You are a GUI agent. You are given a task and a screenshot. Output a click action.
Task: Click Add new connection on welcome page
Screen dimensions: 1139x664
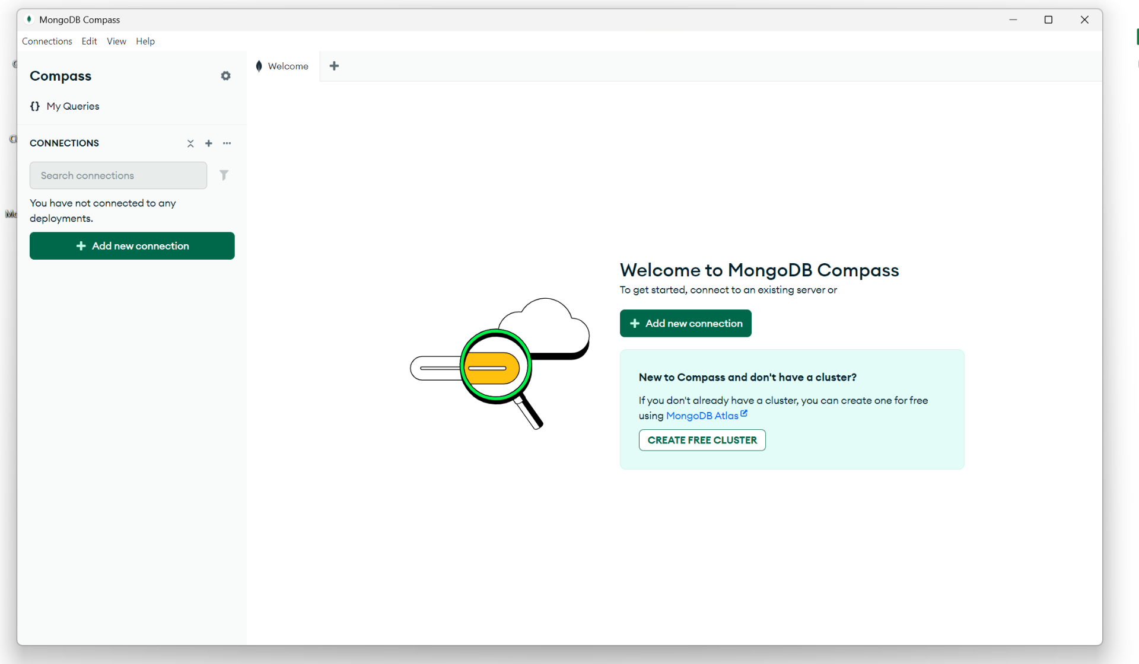click(685, 323)
